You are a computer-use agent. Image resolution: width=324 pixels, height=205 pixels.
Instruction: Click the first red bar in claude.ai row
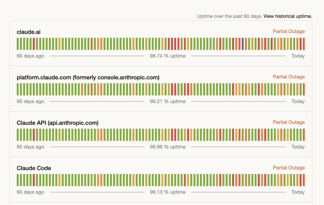(34, 44)
